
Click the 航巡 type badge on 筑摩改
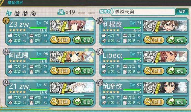(x=149, y=87)
